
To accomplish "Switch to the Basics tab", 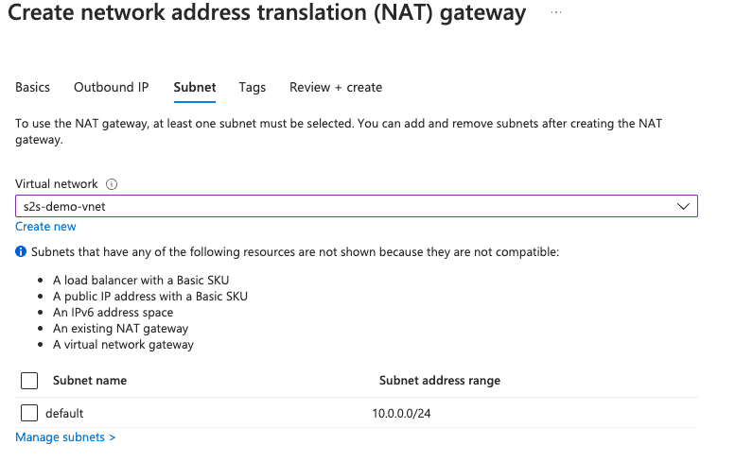I will coord(33,87).
